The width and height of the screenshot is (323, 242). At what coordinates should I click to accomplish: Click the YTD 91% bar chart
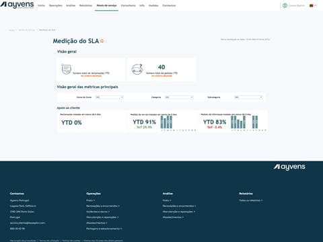(x=166, y=122)
